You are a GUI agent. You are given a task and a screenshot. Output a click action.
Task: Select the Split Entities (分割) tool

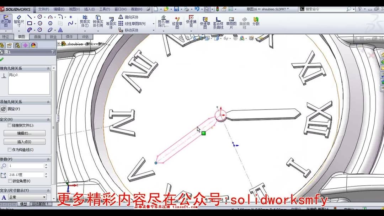click(256, 22)
